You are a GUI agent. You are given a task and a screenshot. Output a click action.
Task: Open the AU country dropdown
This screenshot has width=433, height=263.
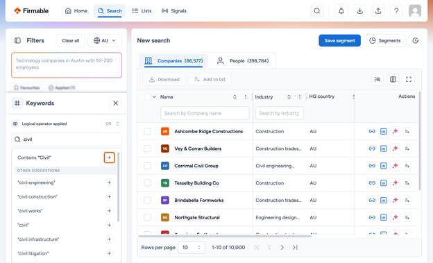coord(105,41)
